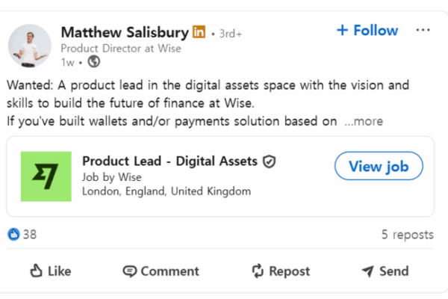The height and width of the screenshot is (299, 448).
Task: Click the Wise company logo
Action: pyautogui.click(x=46, y=176)
